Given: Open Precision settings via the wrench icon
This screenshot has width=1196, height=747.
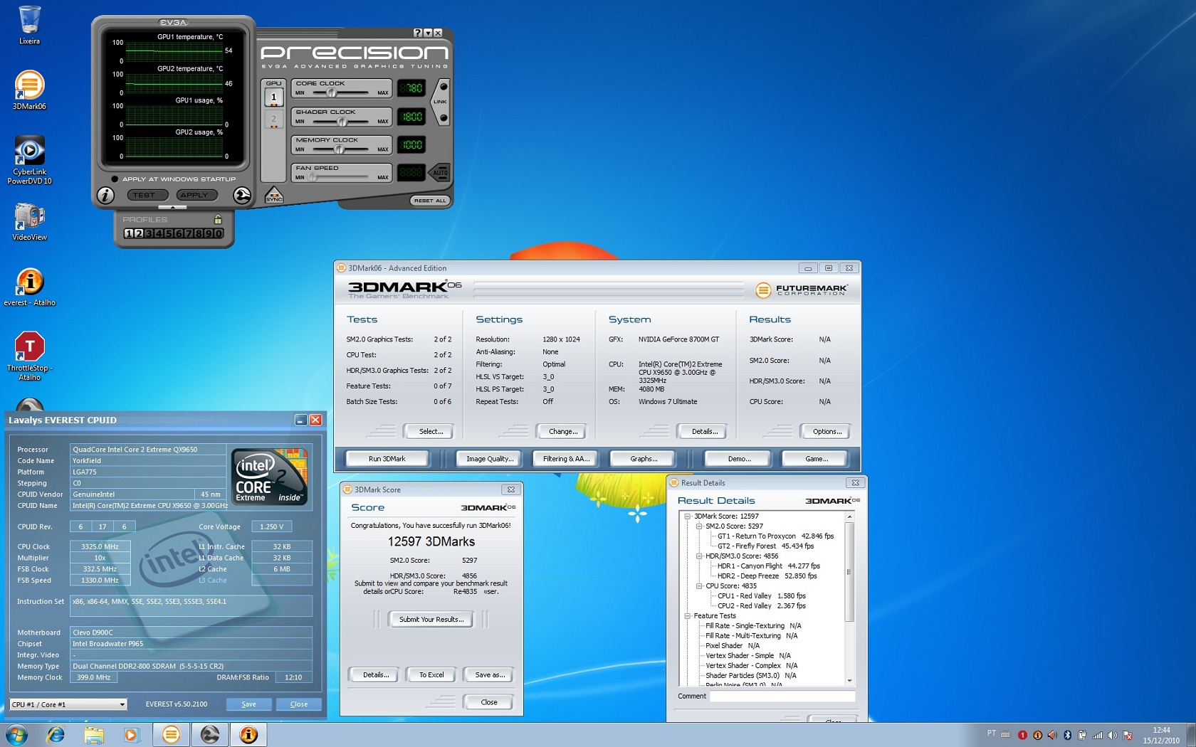Looking at the screenshot, I should point(242,195).
